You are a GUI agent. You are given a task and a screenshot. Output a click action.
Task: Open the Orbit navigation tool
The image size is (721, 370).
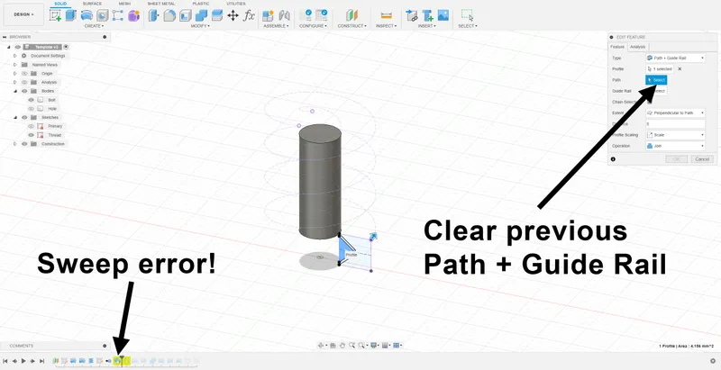322,345
